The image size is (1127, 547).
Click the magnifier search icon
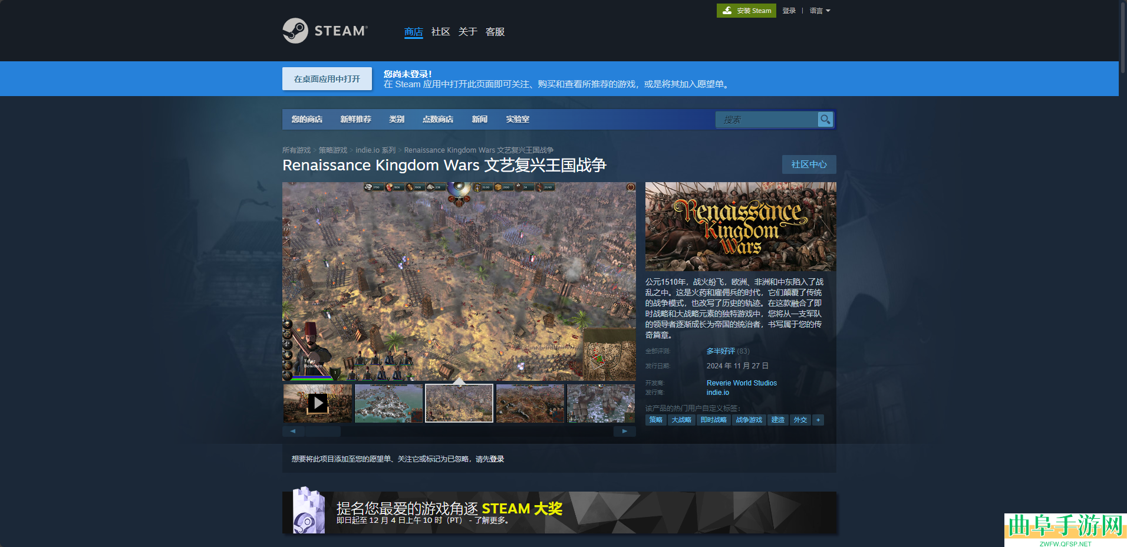coord(825,120)
